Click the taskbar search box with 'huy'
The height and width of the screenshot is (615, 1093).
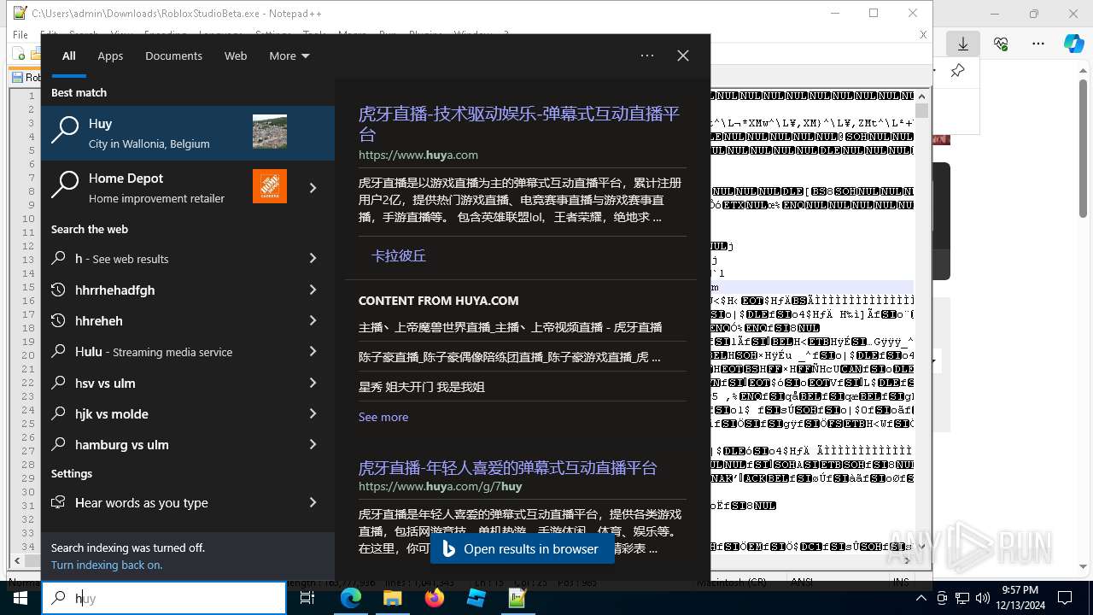tap(164, 599)
